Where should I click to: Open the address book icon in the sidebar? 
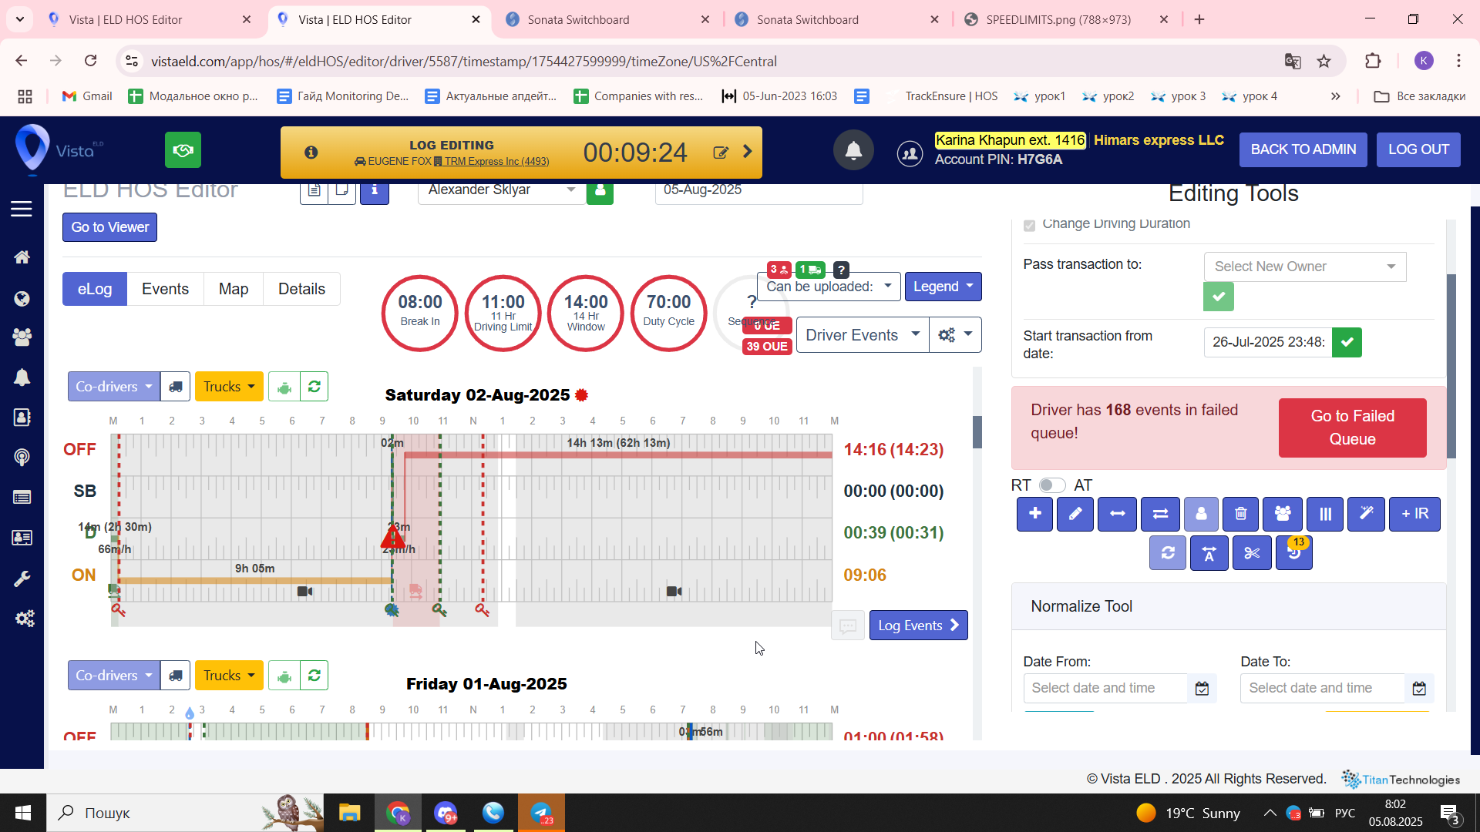22,417
